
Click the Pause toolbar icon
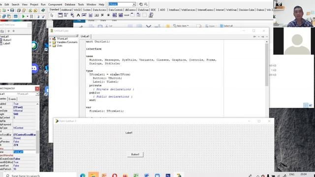[31, 16]
